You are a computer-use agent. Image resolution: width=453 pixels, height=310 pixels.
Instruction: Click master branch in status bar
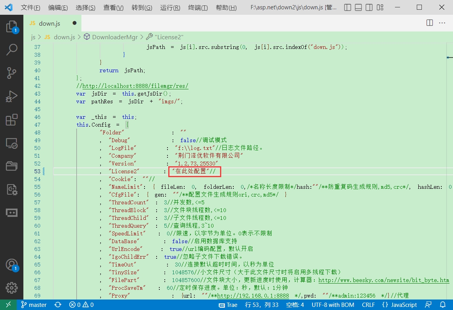coord(34,305)
